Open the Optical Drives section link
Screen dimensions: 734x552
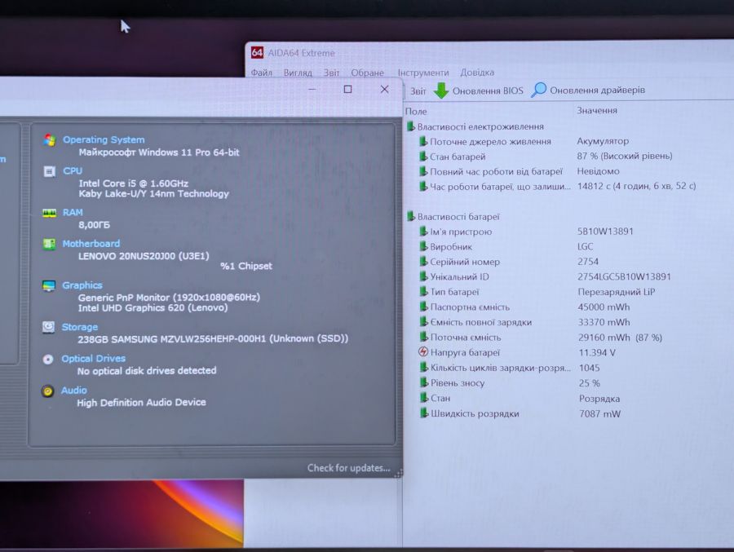point(93,358)
